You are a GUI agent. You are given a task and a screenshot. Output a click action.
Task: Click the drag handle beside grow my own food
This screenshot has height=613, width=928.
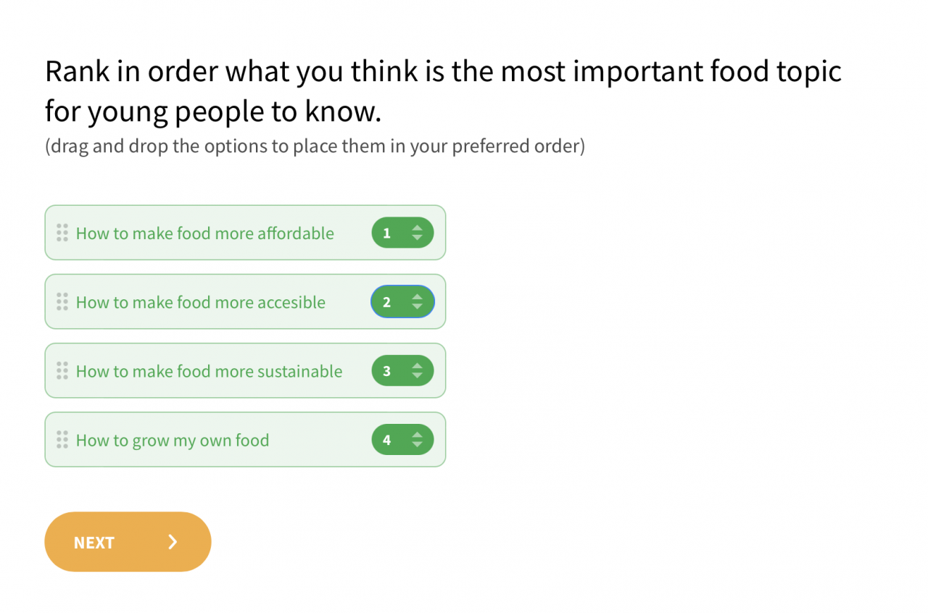tap(62, 439)
